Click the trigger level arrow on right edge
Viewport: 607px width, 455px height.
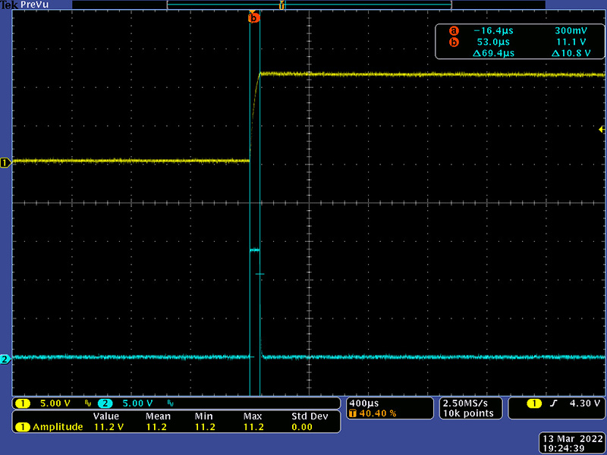602,130
